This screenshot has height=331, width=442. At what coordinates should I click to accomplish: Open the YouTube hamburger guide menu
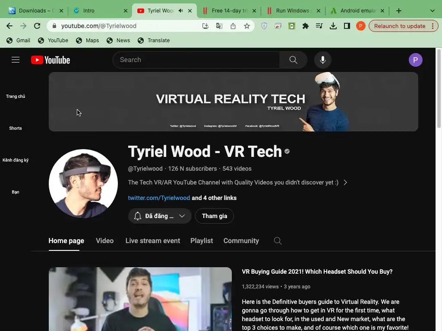16,60
